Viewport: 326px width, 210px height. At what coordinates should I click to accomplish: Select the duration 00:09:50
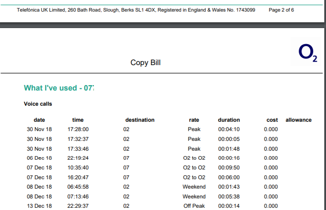[x=229, y=168]
